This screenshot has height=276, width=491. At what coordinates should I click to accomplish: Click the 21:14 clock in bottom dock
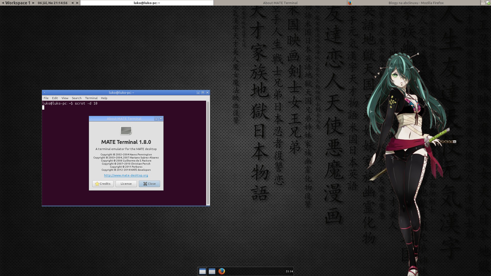[x=289, y=271]
